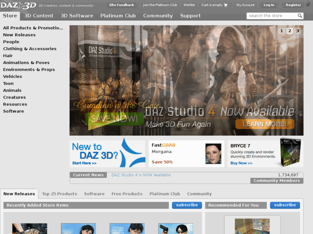
Task: Select the Creatures category
Action: tap(14, 97)
